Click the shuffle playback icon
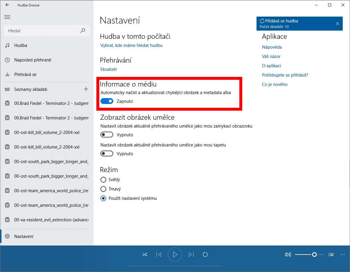The width and height of the screenshot is (350, 272). pyautogui.click(x=145, y=255)
